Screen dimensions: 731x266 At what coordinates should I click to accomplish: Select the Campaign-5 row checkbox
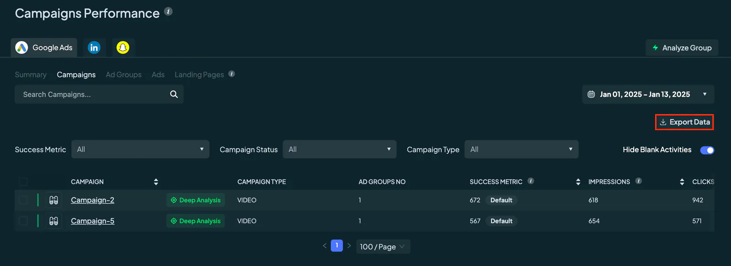pos(23,221)
